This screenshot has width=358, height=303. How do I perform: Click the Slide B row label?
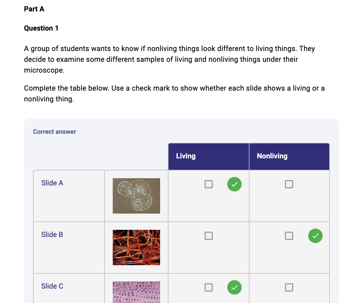(52, 235)
